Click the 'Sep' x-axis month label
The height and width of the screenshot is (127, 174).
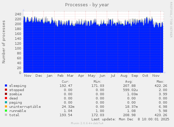[x=135, y=76]
